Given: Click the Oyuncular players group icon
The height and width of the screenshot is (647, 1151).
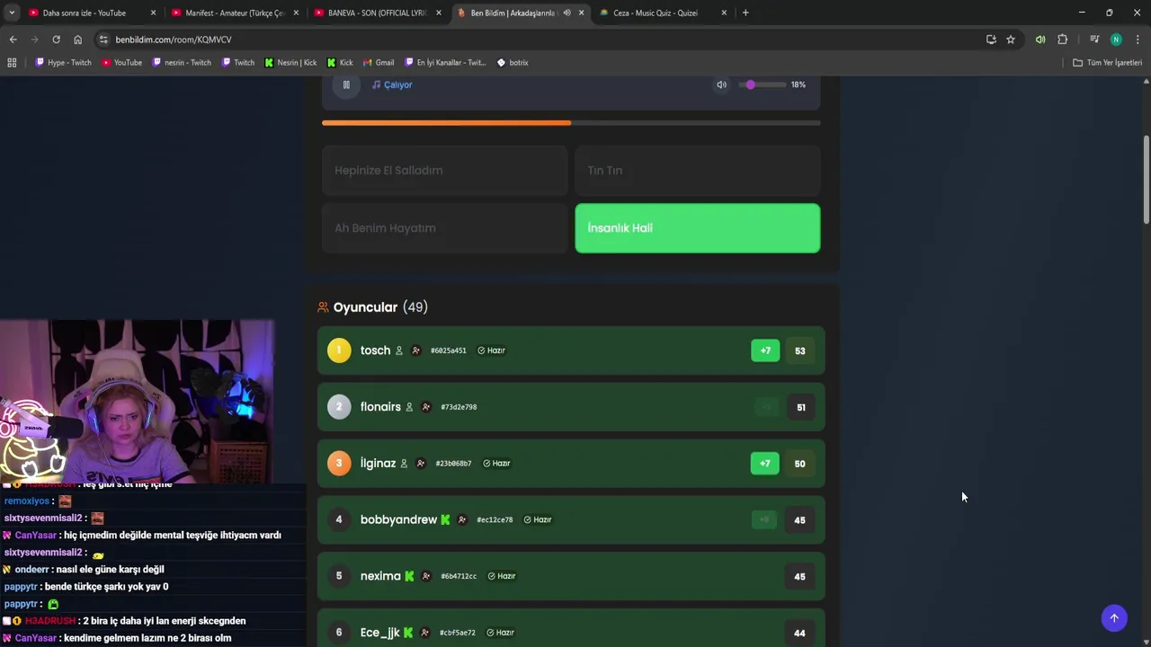Looking at the screenshot, I should point(323,307).
